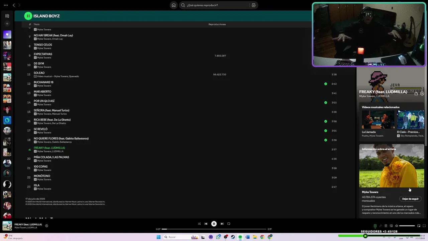Screen dimensions: 428x241
Task: Seek on the song progress bar
Action: coord(214,229)
